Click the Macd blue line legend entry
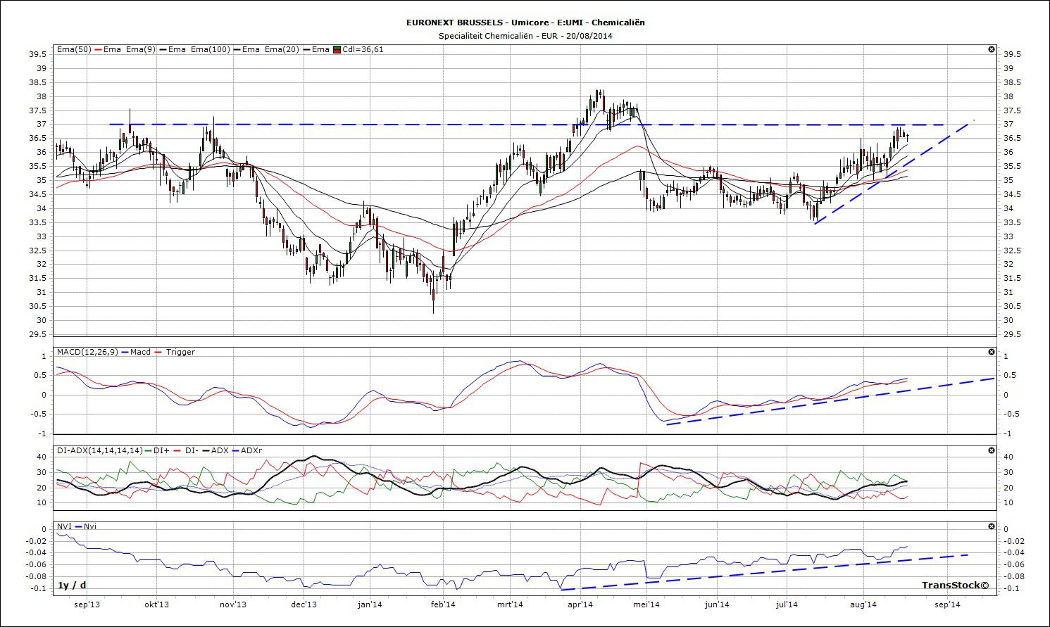The width and height of the screenshot is (1050, 627). [x=135, y=352]
